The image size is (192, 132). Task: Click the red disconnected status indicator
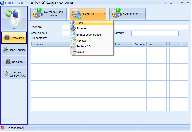point(3,128)
